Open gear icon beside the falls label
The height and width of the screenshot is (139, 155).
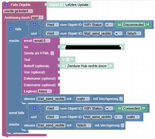tap(11, 29)
